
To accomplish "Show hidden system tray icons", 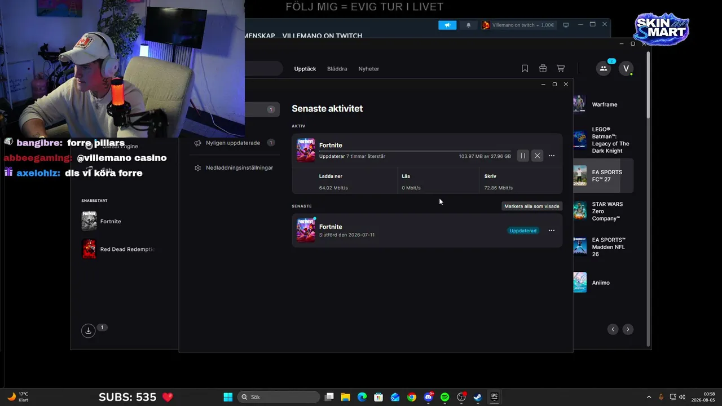I will point(649,397).
